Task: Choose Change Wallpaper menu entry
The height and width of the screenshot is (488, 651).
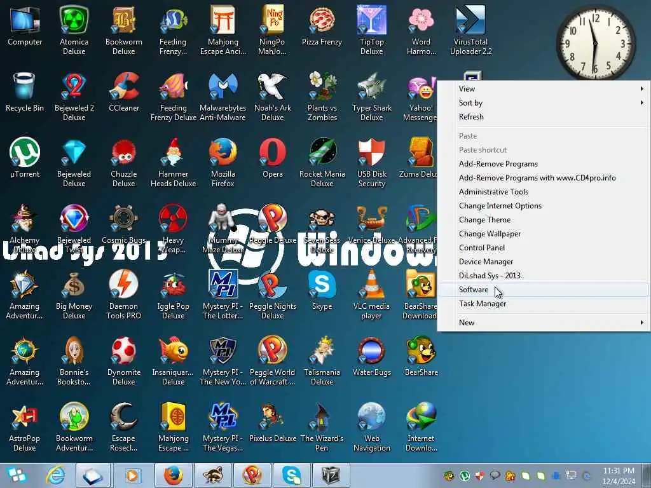Action: coord(544,234)
